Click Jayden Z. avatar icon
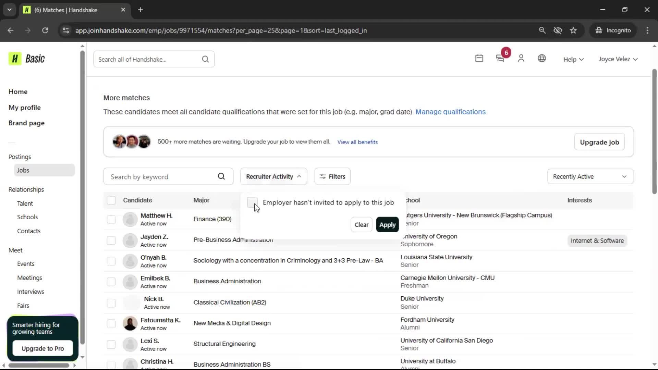The width and height of the screenshot is (658, 370). 130,241
